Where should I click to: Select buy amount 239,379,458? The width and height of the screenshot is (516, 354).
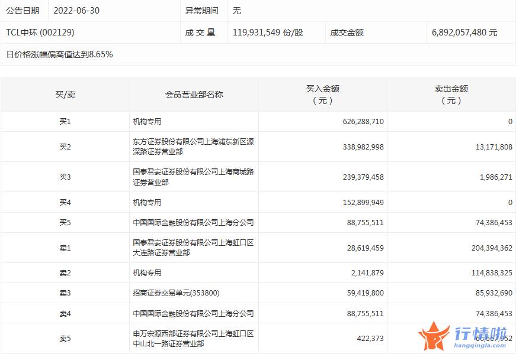tap(363, 177)
